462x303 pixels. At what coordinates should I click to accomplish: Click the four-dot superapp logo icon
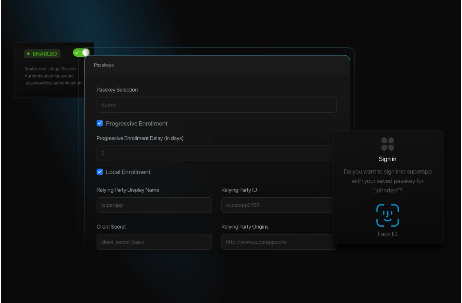coord(387,144)
